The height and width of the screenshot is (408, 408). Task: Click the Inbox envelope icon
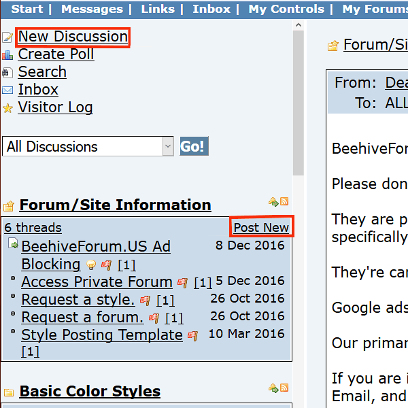click(7, 90)
